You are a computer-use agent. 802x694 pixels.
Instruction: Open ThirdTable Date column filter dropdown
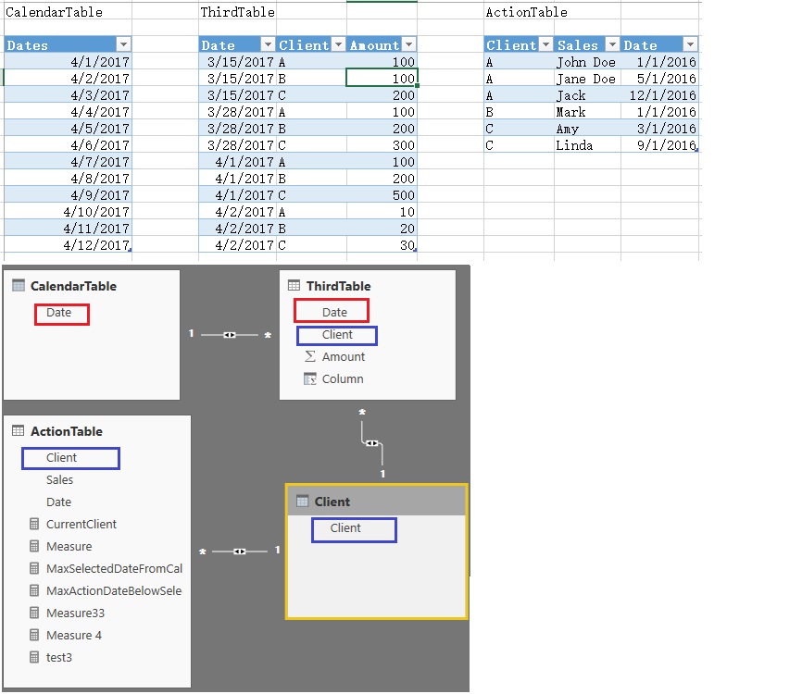(268, 44)
